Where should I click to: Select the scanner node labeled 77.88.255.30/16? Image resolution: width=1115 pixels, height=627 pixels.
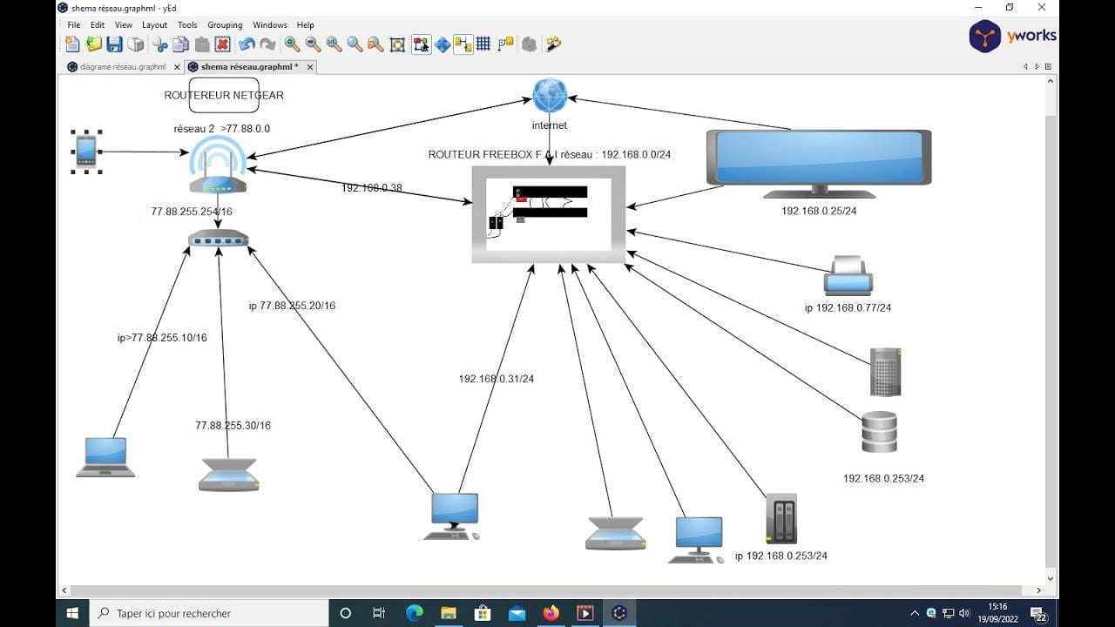[x=228, y=475]
